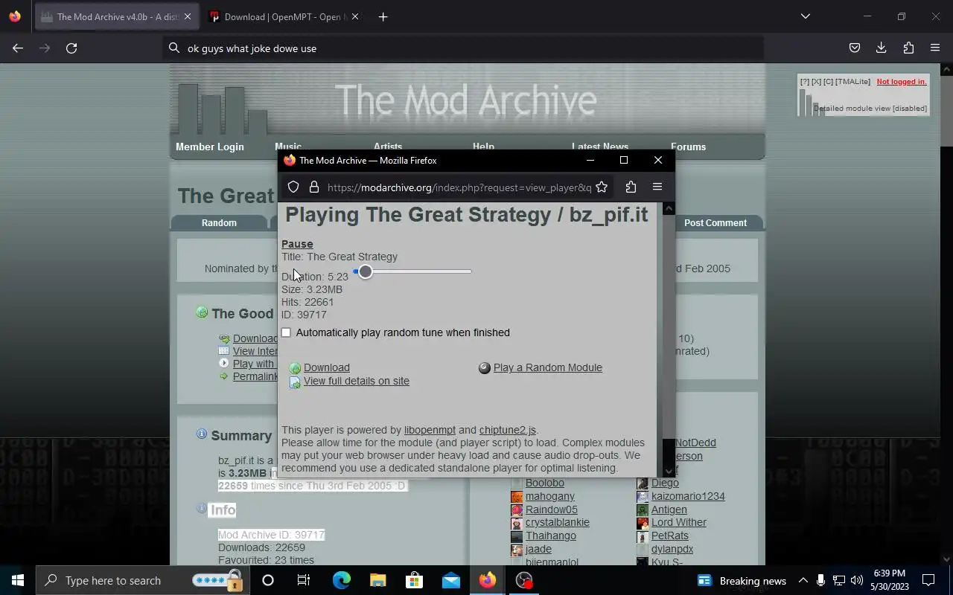
Task: Click the info icon next to Info heading
Action: pos(201,508)
